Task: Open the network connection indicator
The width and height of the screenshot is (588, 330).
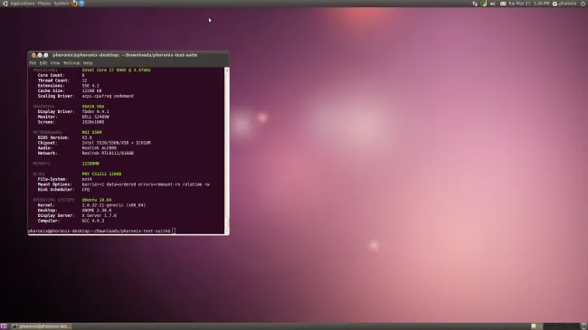Action: click(475, 4)
